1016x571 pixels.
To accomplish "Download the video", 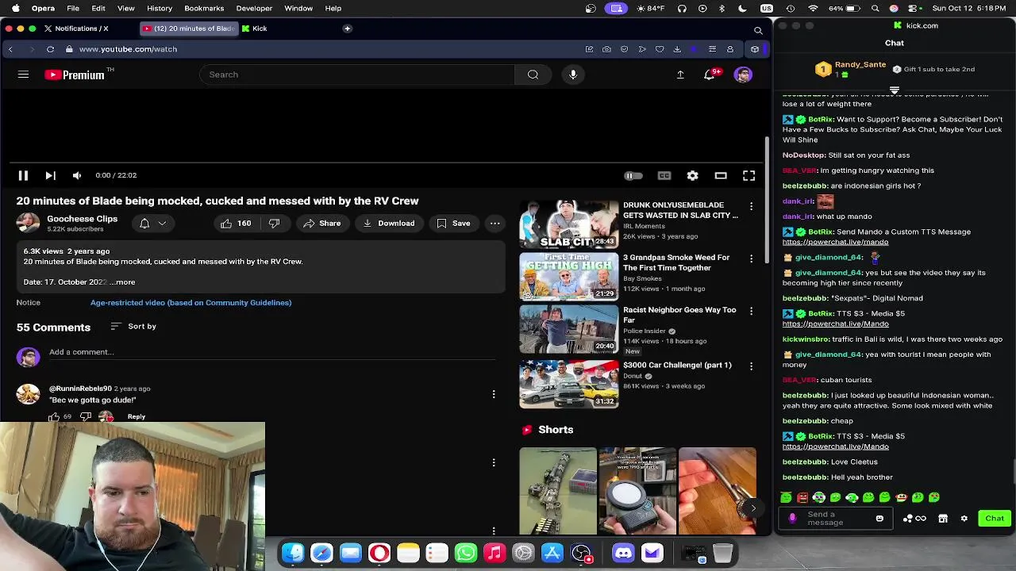I will (x=389, y=224).
